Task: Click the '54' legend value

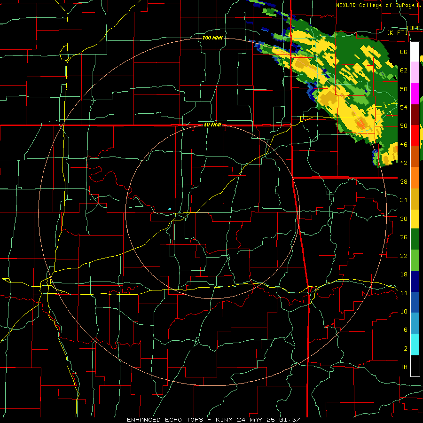Action: coord(404,107)
